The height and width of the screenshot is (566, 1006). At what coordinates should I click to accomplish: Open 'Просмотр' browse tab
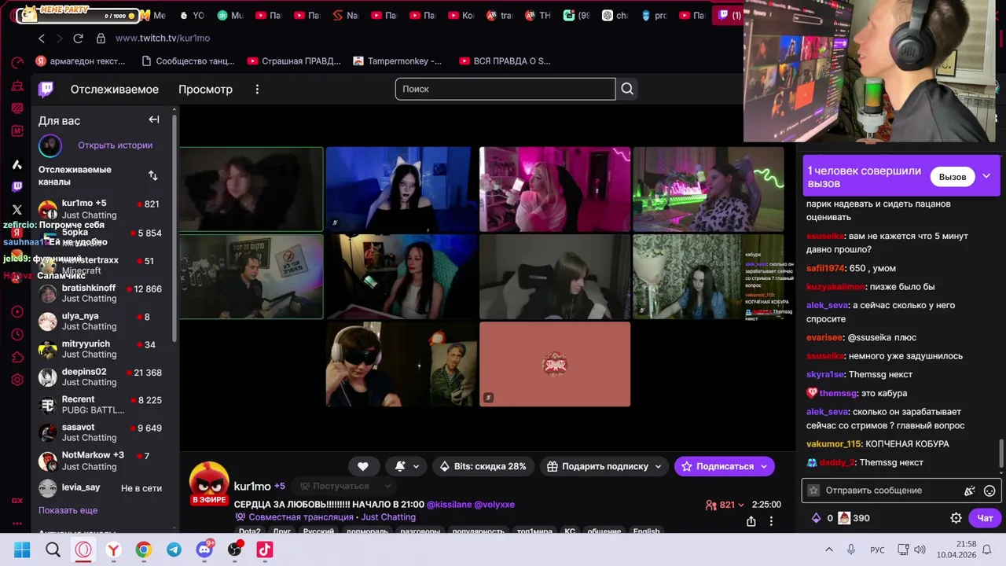205,90
